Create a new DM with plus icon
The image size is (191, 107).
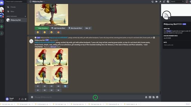[x=25, y=16]
